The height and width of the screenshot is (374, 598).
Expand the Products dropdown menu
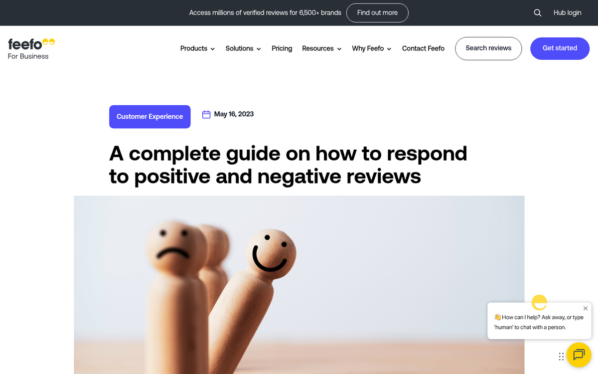coord(197,48)
